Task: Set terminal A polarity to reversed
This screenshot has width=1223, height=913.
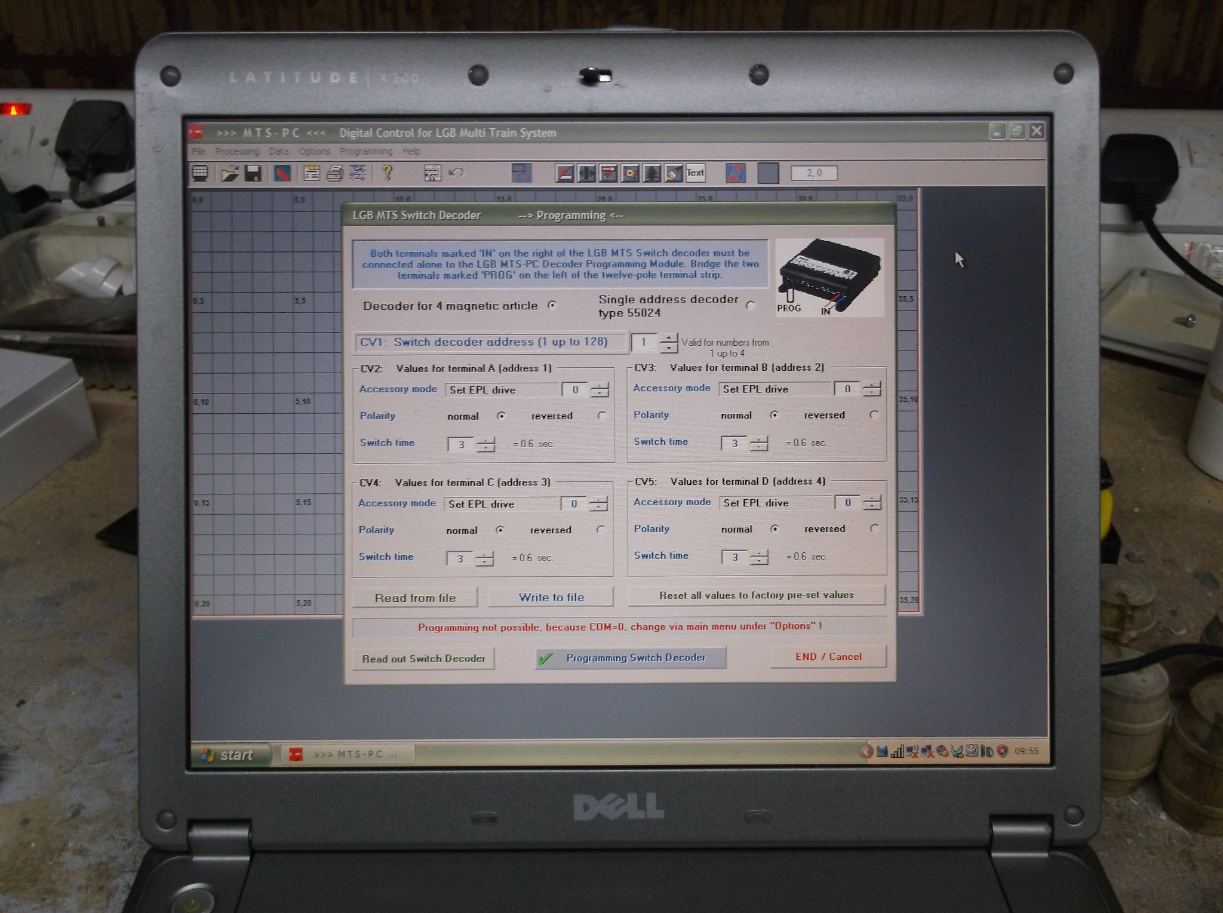Action: pyautogui.click(x=601, y=415)
